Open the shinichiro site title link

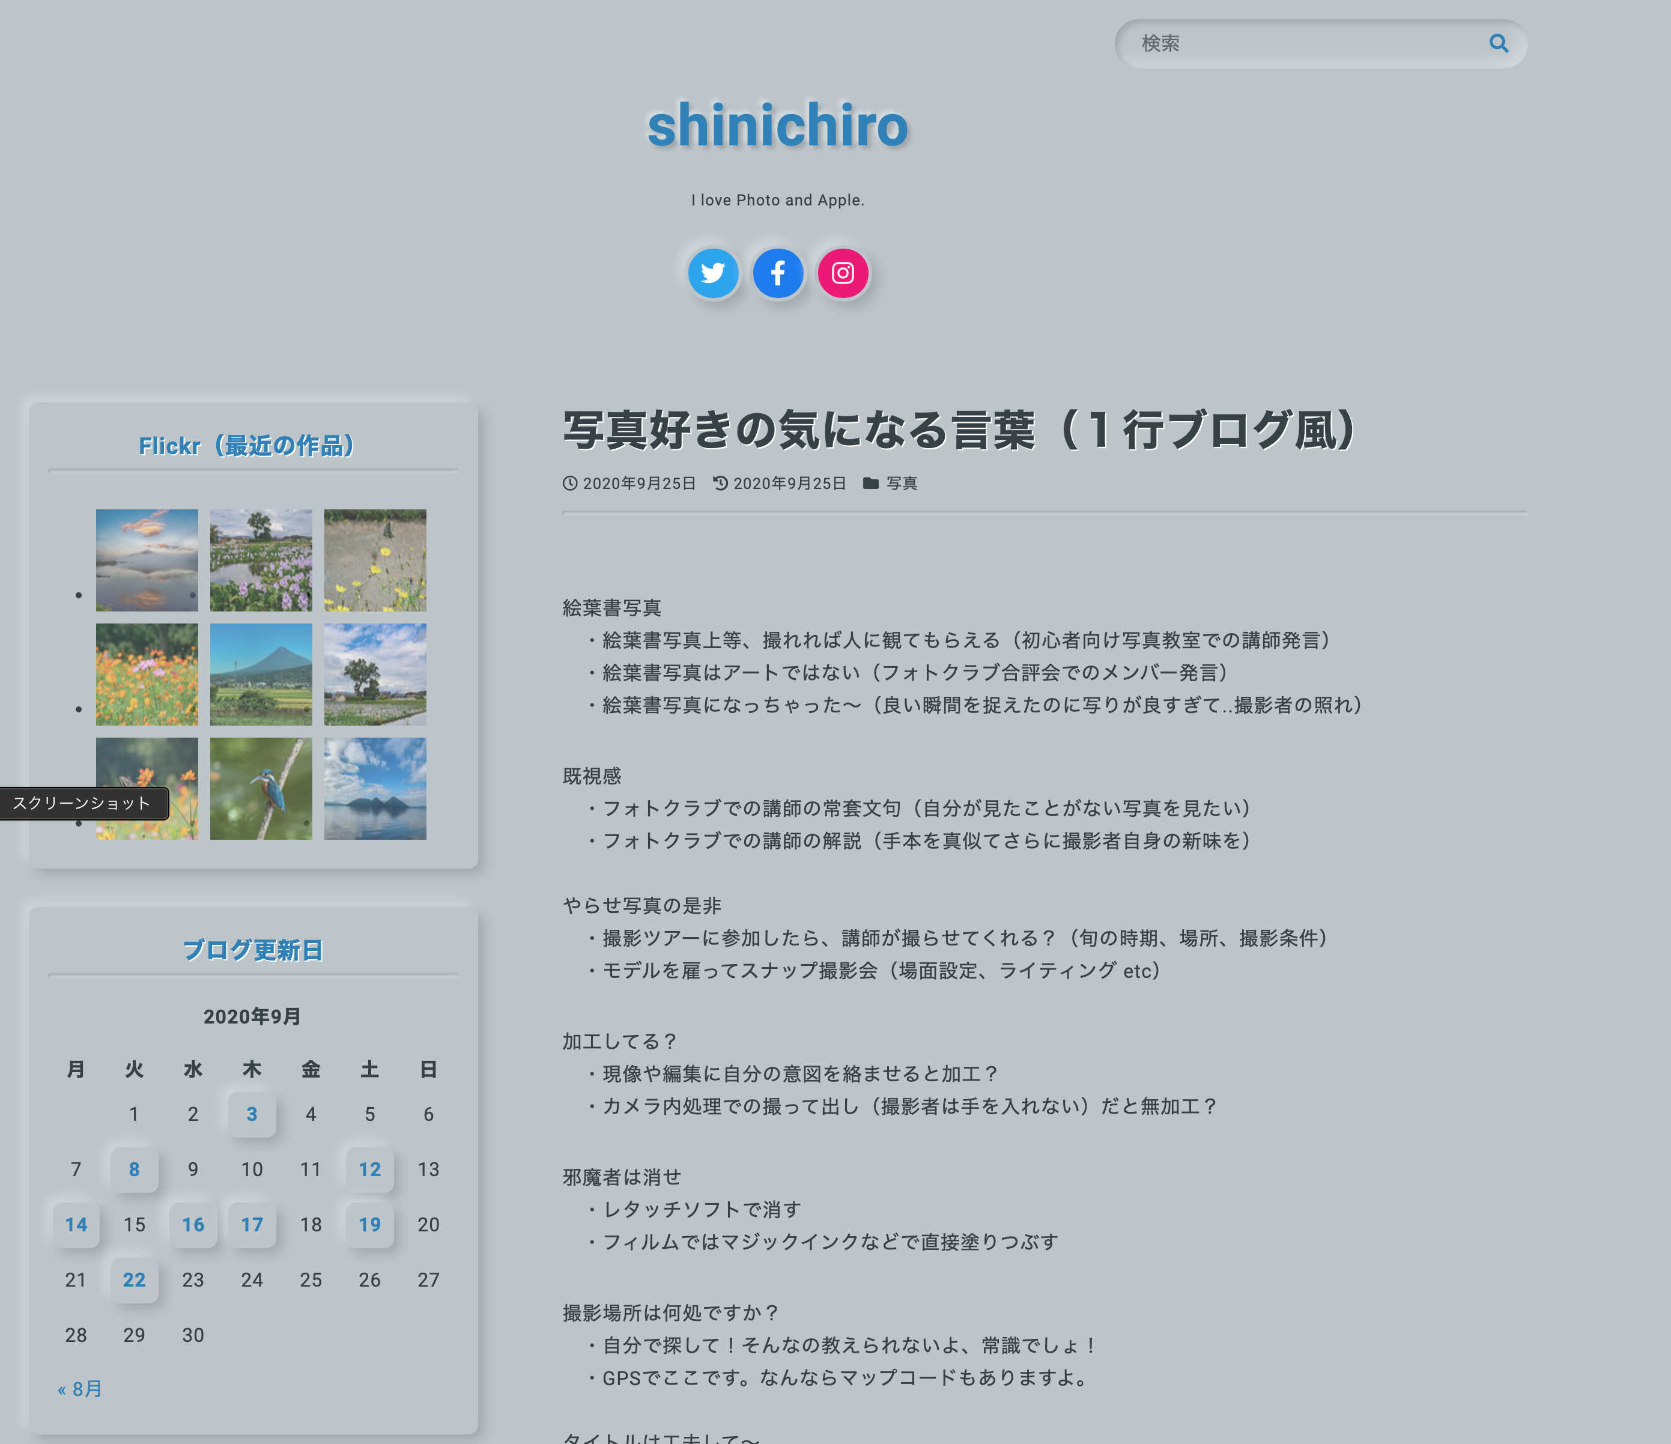(777, 126)
